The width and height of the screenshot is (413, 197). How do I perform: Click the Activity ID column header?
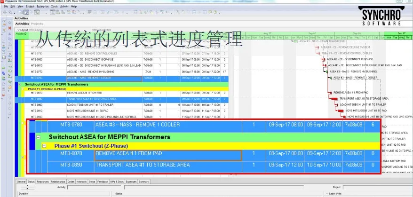(x=21, y=34)
